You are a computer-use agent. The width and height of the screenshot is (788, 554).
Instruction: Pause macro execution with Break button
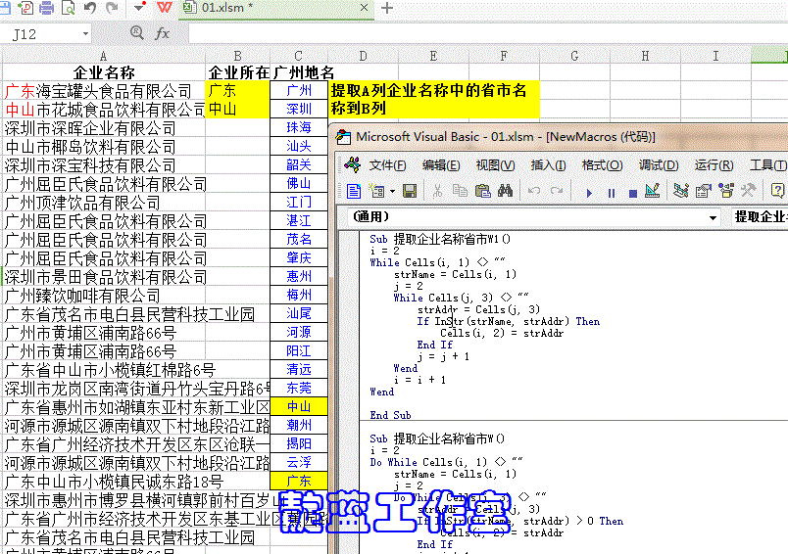[612, 193]
